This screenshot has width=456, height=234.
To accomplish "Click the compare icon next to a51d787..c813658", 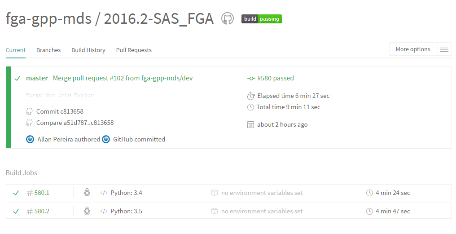I will click(x=30, y=123).
